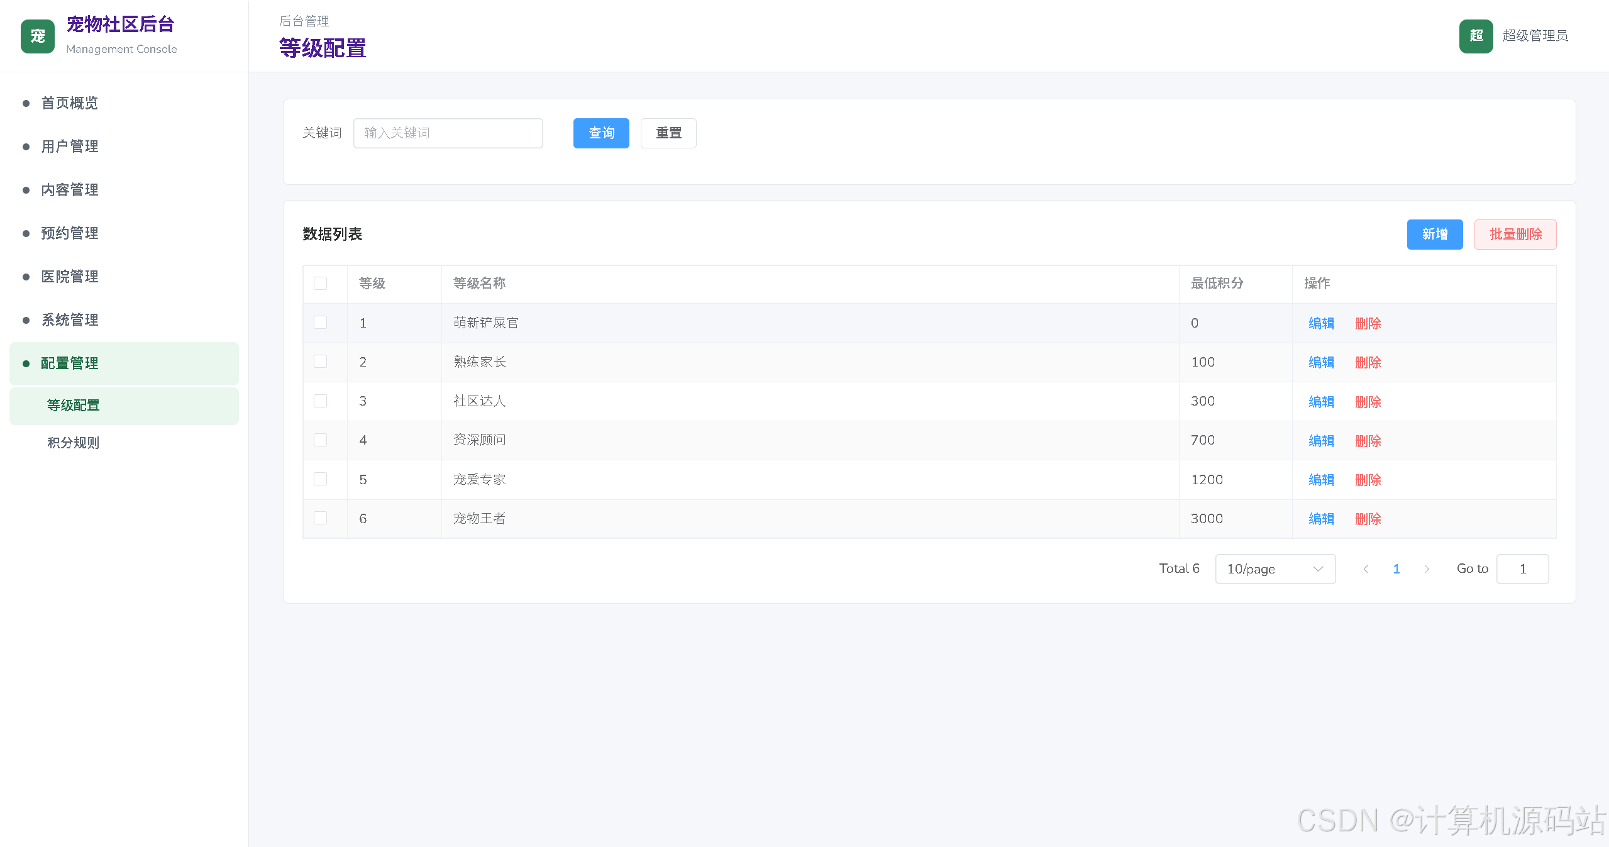Expand 系统管理 menu
Viewport: 1609px width, 847px height.
[124, 320]
